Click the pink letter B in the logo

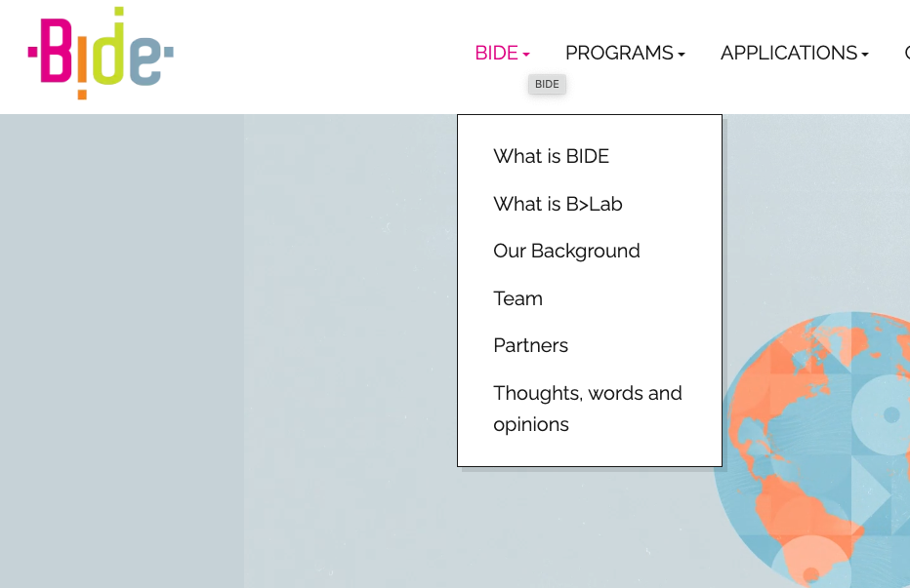tap(55, 55)
